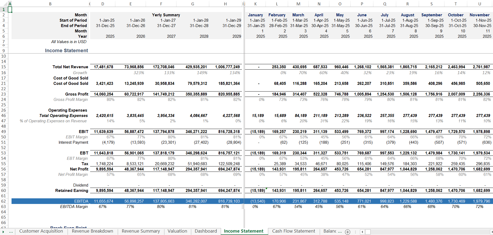Show hidden sheet tabs via ellipsis
This screenshot has height=235, width=493.
click(x=11, y=232)
